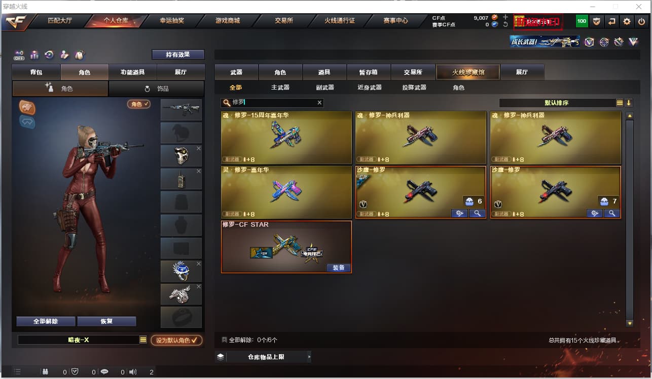Click the 装备 button on 修罗-CF STAR
Screen dimensions: 652x379
click(338, 268)
